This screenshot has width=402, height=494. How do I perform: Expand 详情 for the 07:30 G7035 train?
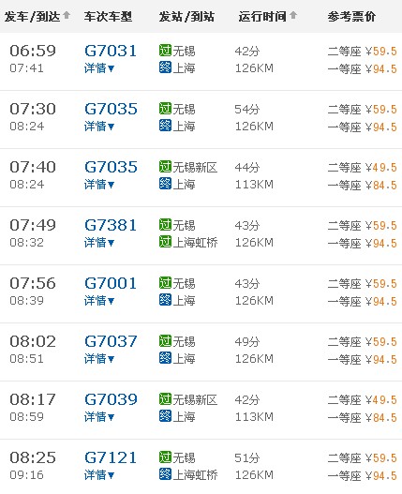pyautogui.click(x=99, y=127)
